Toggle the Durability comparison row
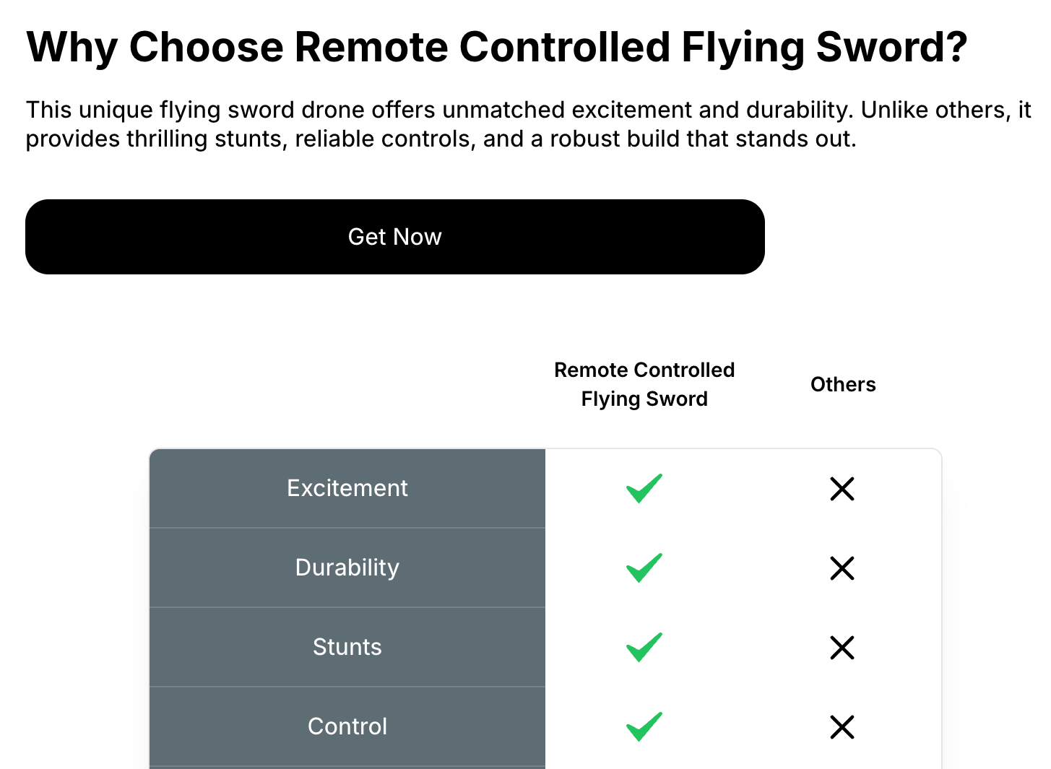 [x=347, y=568]
